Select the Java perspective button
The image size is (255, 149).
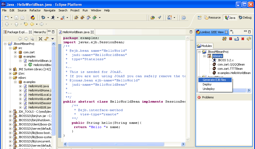pos(230,17)
